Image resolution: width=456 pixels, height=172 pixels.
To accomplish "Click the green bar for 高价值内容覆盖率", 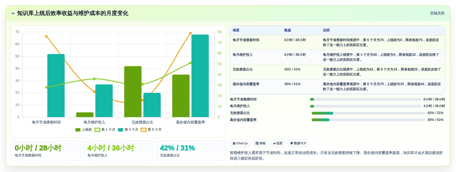I will point(181,96).
